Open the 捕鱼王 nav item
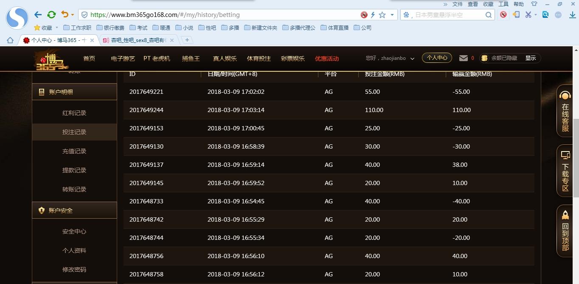Image resolution: width=579 pixels, height=284 pixels. pyautogui.click(x=191, y=59)
